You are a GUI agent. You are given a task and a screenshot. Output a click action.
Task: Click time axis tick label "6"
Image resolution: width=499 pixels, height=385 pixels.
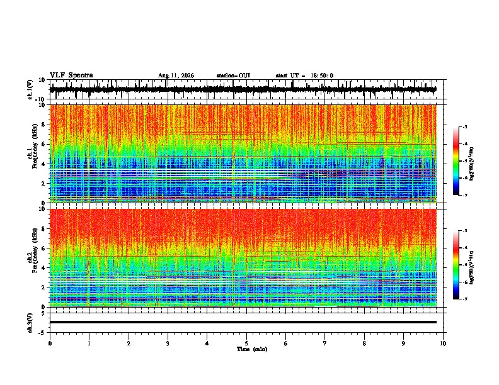286,343
